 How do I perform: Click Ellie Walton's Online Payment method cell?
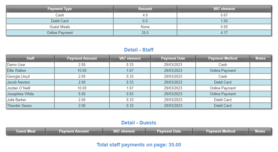[223, 70]
